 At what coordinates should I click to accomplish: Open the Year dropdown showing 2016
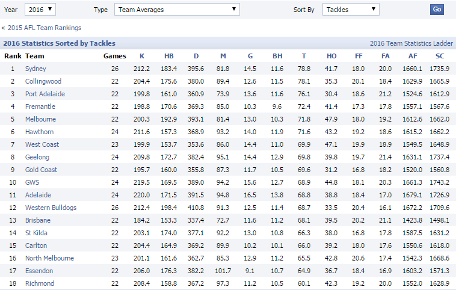pos(40,10)
